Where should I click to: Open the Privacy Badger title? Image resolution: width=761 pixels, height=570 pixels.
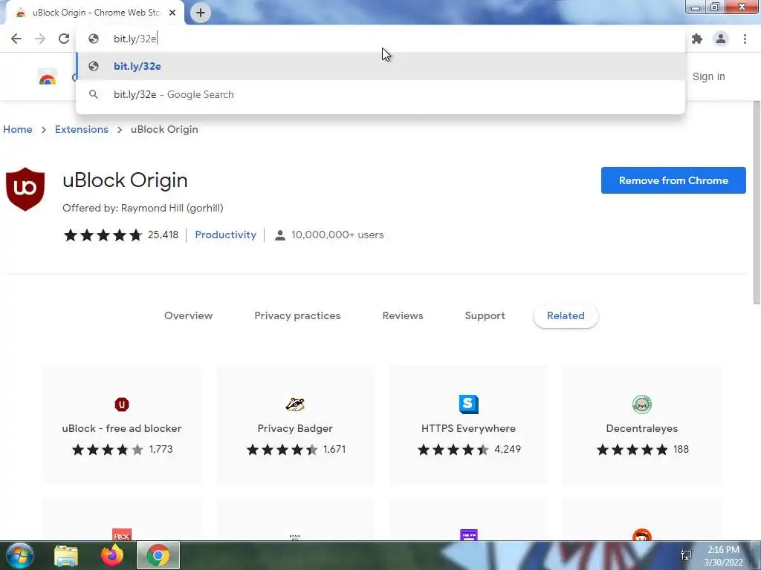pyautogui.click(x=295, y=428)
